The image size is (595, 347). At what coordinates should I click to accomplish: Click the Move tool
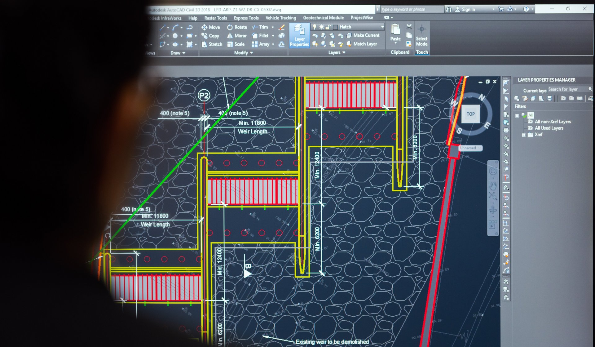coord(211,27)
